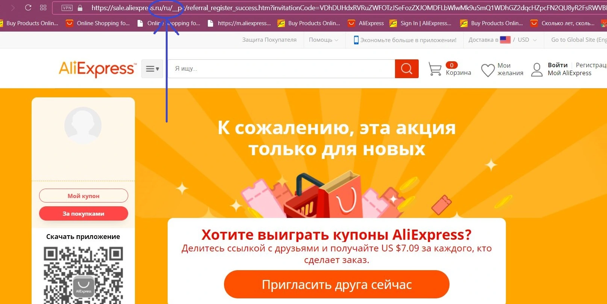Open the "AliExpress" bookmark in the bookmarks bar
Image resolution: width=607 pixels, height=304 pixels.
pos(366,23)
